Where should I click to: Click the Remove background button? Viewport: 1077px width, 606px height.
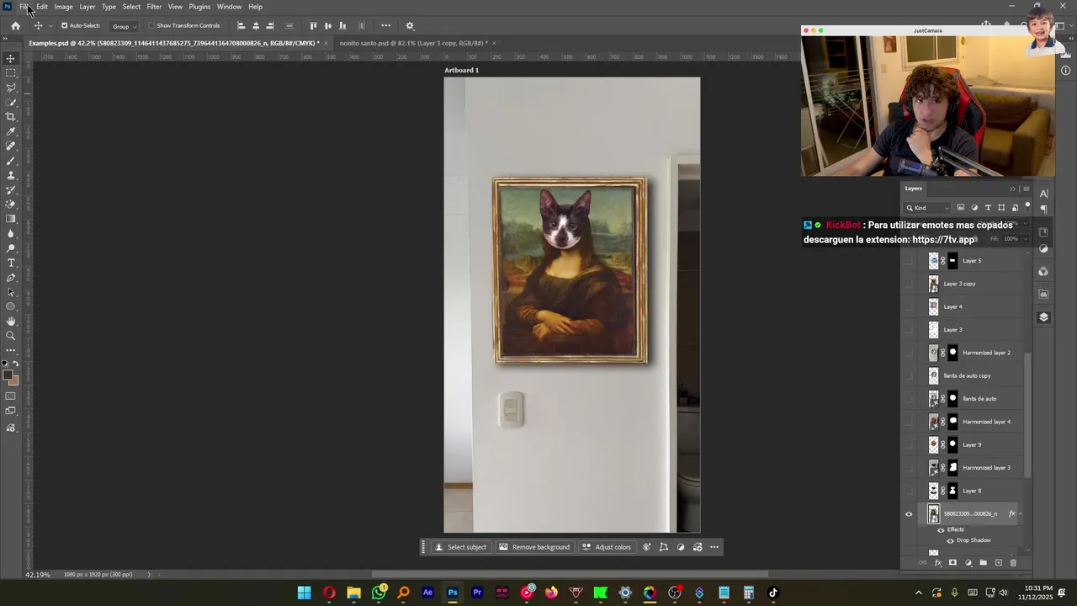coord(534,547)
